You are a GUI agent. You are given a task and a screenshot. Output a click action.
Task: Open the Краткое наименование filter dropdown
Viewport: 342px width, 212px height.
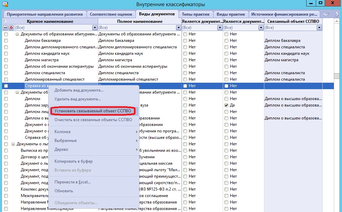click(x=95, y=28)
